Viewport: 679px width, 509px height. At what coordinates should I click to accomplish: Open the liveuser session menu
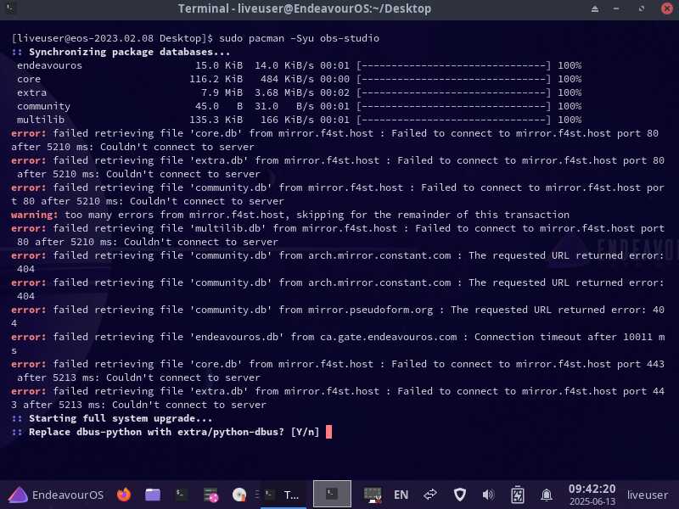648,495
